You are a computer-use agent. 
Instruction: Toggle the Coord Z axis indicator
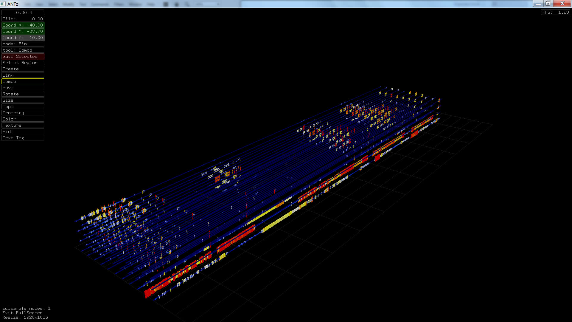point(23,38)
